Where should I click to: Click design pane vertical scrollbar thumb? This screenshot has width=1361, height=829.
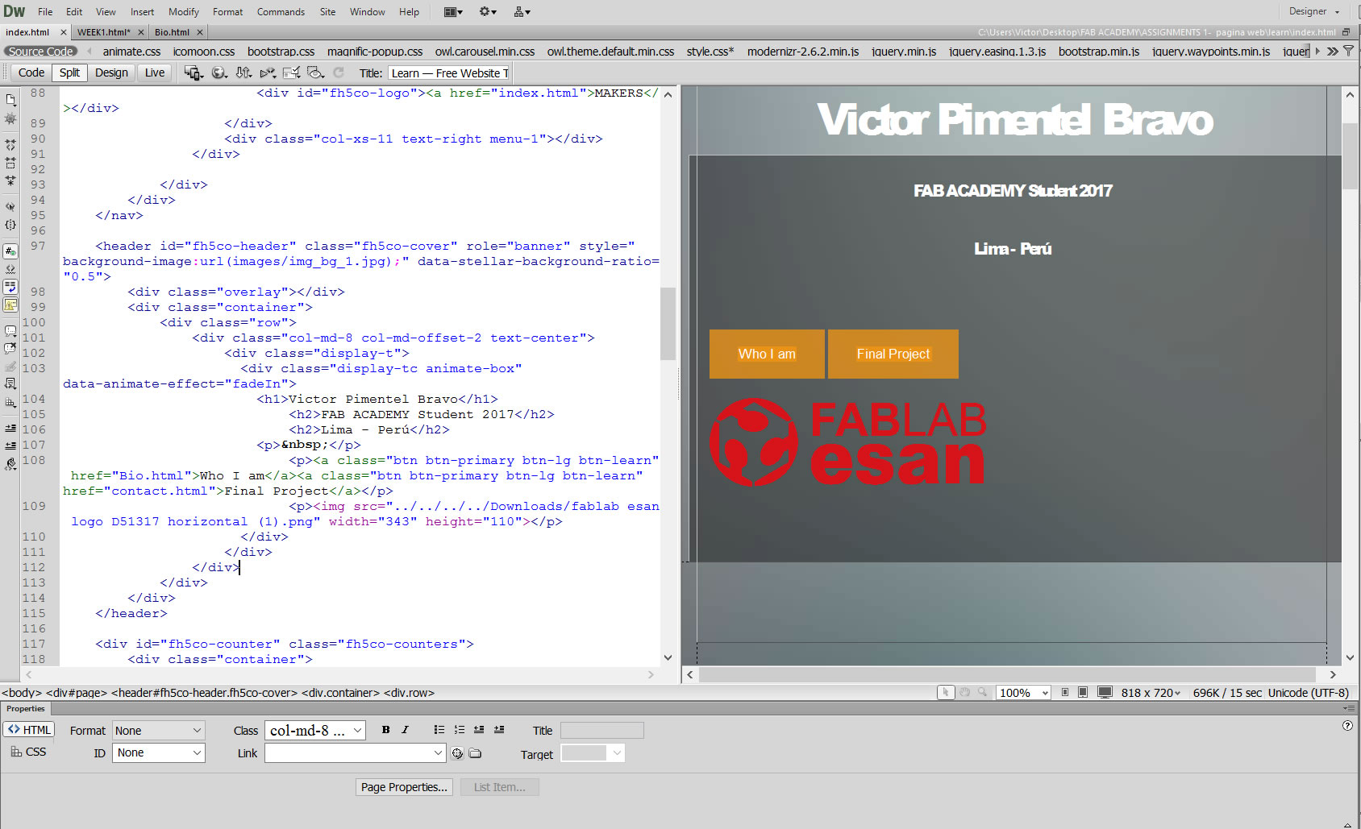point(1350,155)
